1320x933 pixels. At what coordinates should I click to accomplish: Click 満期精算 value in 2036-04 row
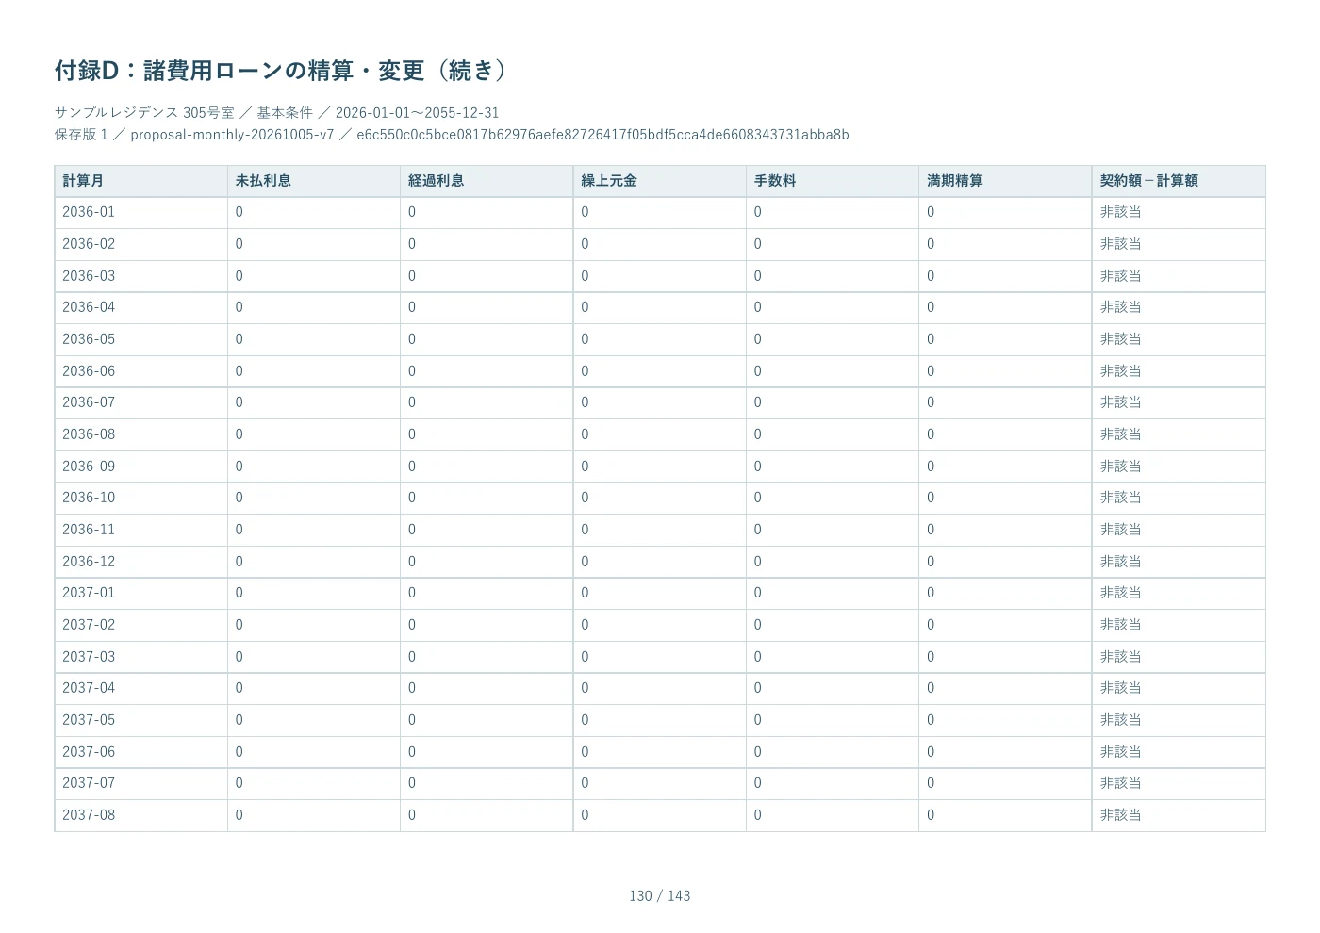(x=931, y=307)
